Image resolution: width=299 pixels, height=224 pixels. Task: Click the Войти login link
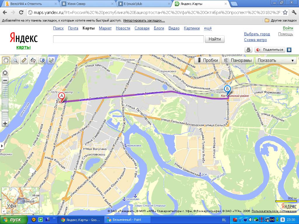pos(288,28)
